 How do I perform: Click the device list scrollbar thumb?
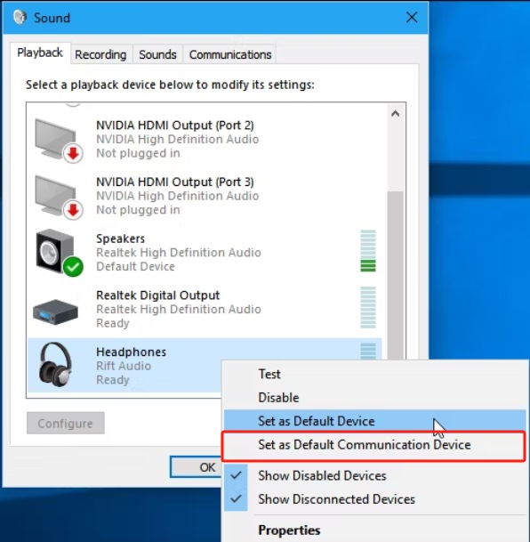pos(396,277)
